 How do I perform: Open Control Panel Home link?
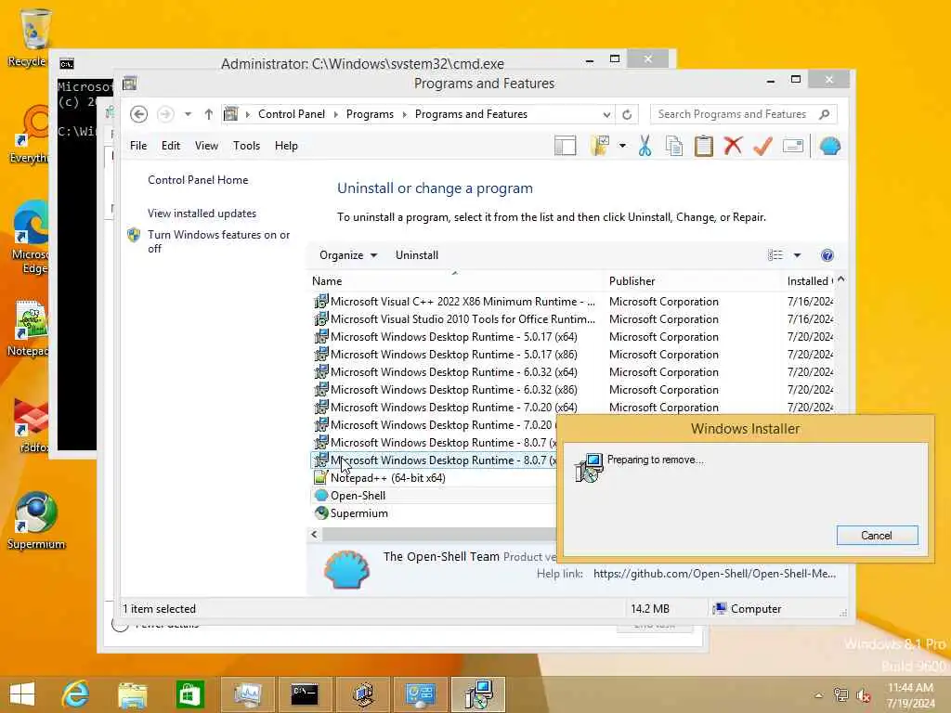tap(198, 180)
